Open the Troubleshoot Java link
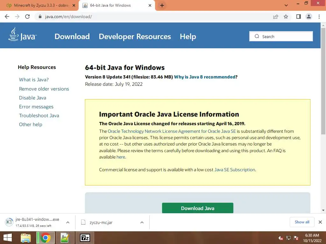The width and height of the screenshot is (326, 244). pos(39,116)
